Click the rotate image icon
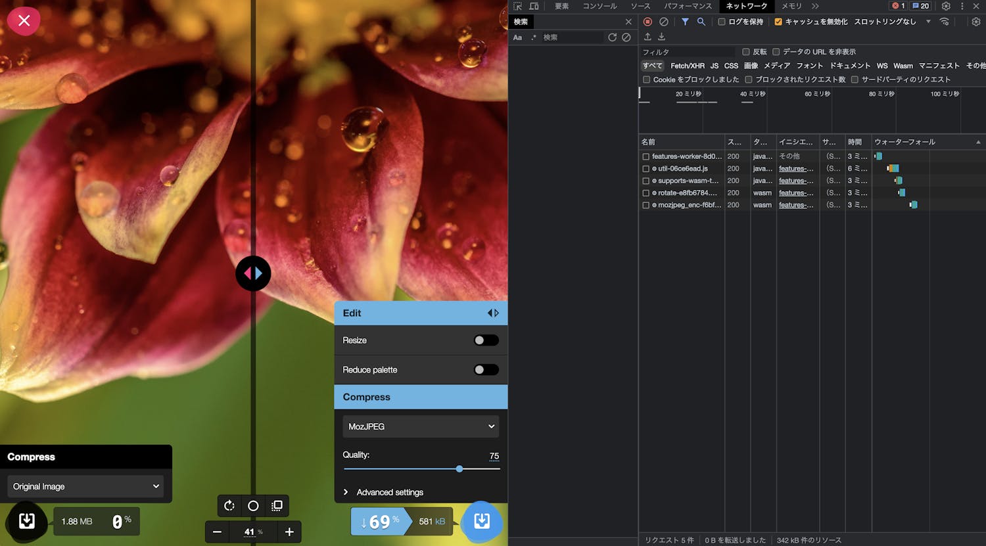 point(229,505)
